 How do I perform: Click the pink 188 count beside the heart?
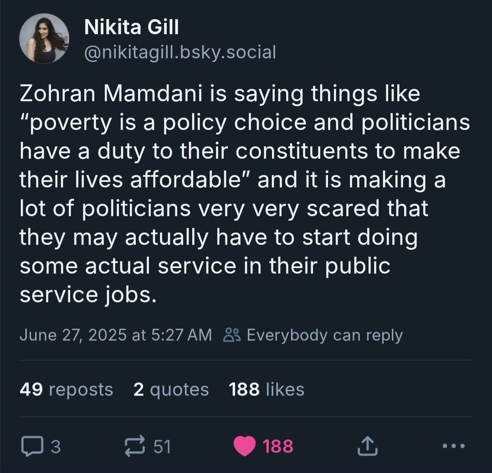(x=278, y=446)
